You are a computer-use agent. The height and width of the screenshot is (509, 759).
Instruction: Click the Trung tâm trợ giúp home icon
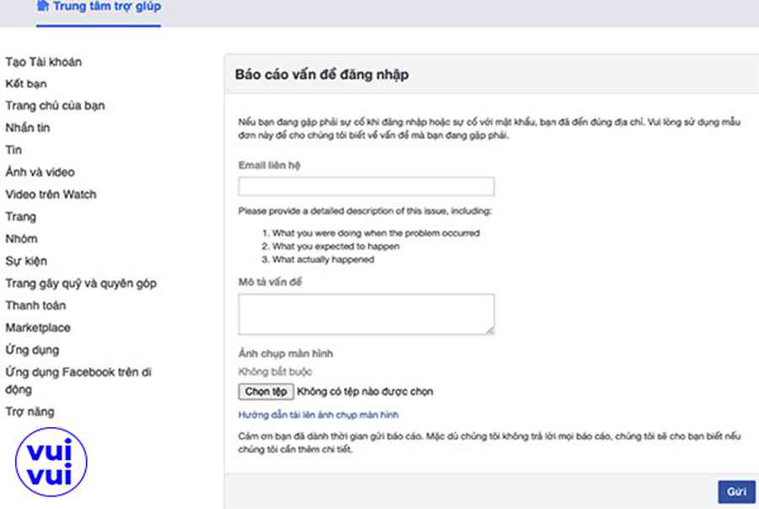click(43, 6)
